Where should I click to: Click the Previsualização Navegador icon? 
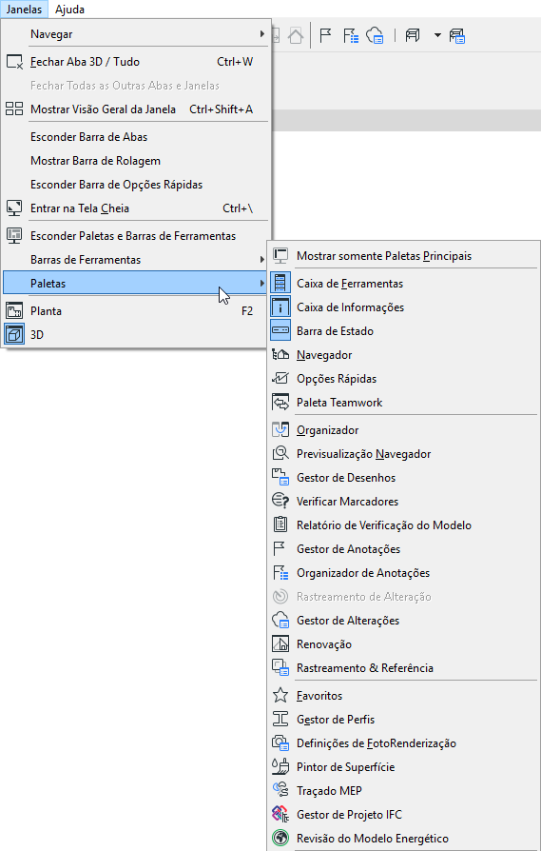[x=280, y=454]
